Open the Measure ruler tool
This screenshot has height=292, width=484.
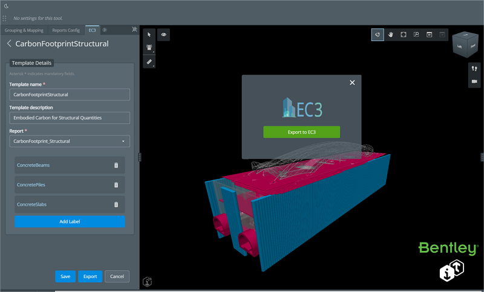click(x=149, y=62)
